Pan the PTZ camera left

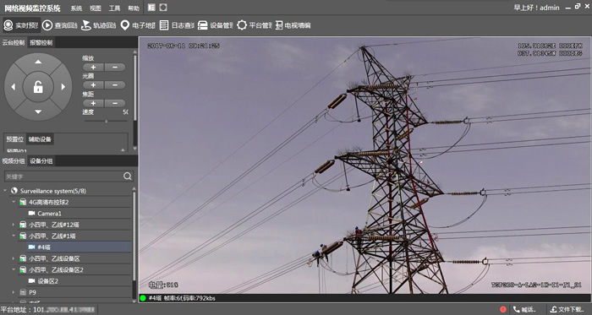14,87
